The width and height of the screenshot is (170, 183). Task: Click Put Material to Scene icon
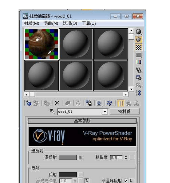point(36,103)
